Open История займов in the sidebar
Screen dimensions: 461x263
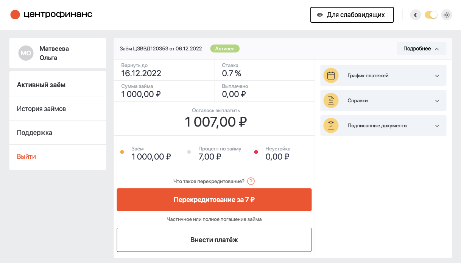pos(41,109)
